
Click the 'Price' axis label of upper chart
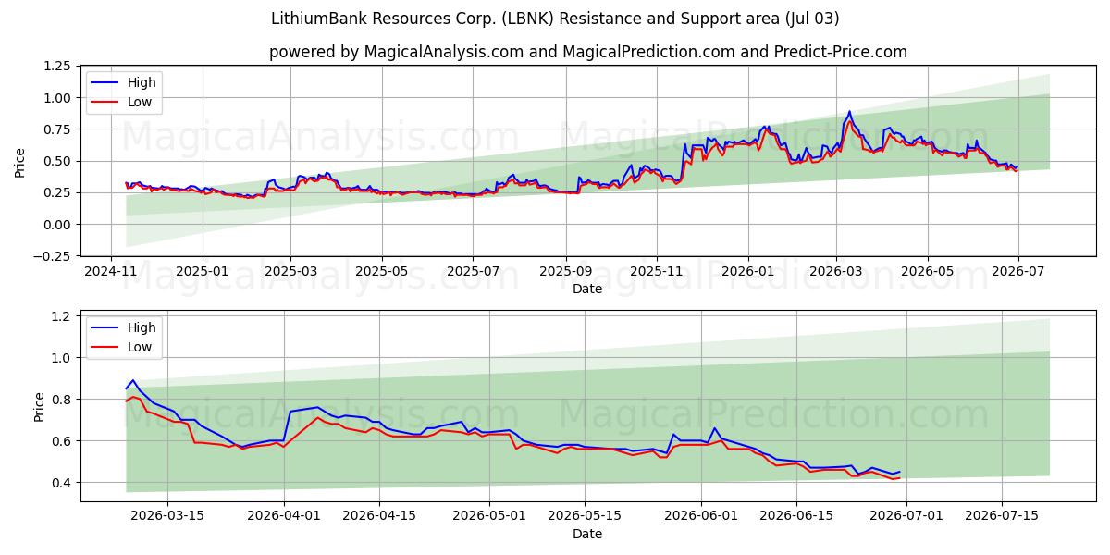(x=20, y=161)
